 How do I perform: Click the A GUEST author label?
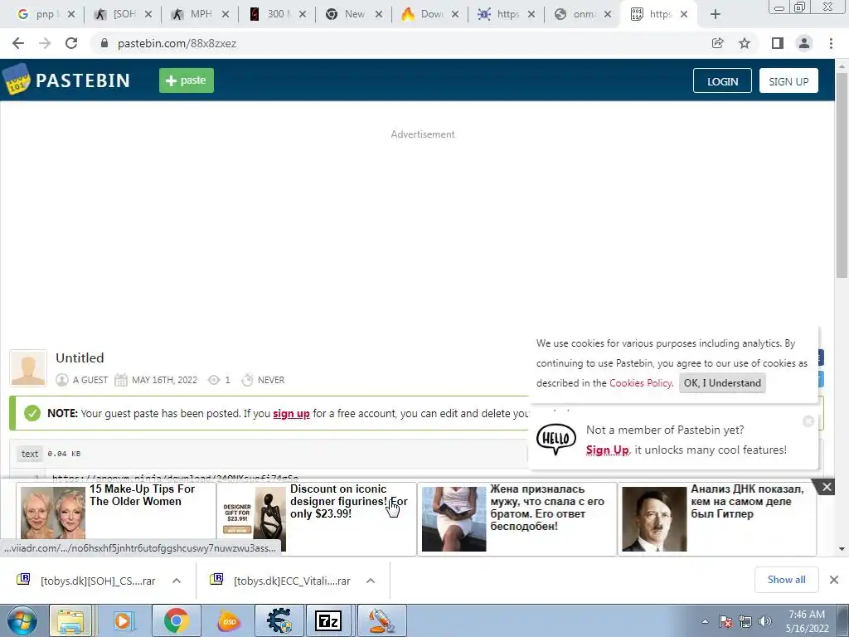(90, 380)
